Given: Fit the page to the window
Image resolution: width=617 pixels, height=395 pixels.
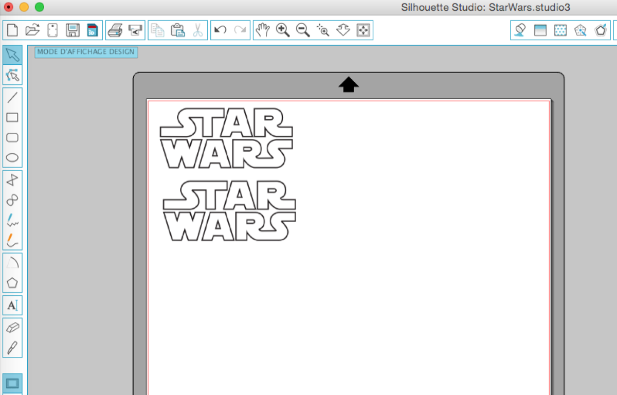Looking at the screenshot, I should 363,30.
